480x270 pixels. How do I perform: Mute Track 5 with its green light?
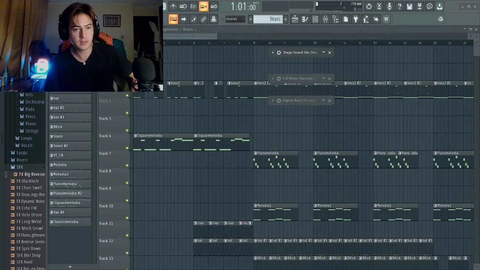pyautogui.click(x=127, y=130)
